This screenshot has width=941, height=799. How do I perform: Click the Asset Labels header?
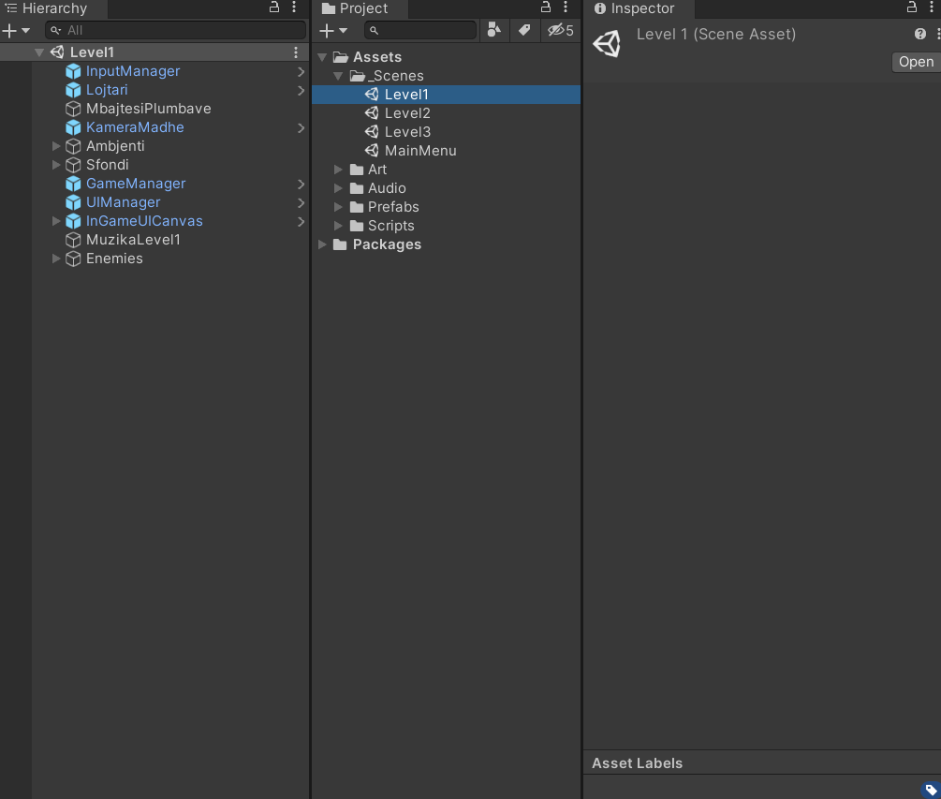(638, 763)
